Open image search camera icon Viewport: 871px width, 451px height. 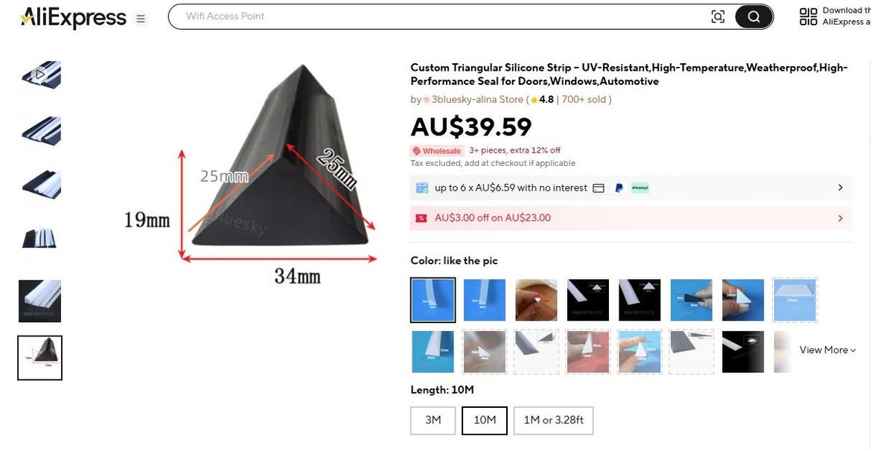tap(718, 16)
